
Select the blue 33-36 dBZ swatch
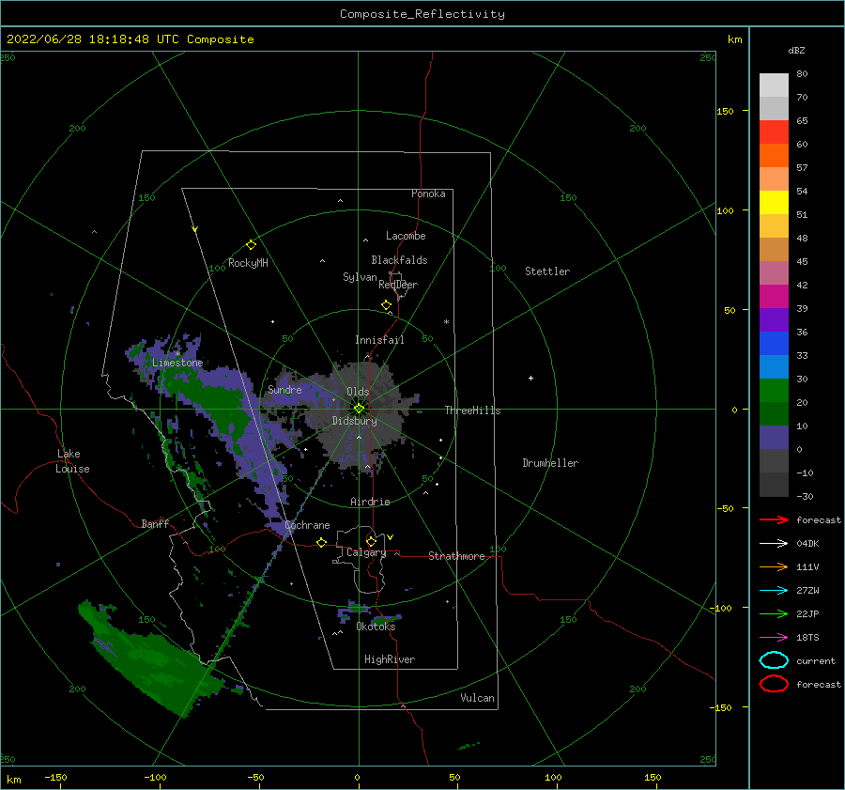point(774,343)
